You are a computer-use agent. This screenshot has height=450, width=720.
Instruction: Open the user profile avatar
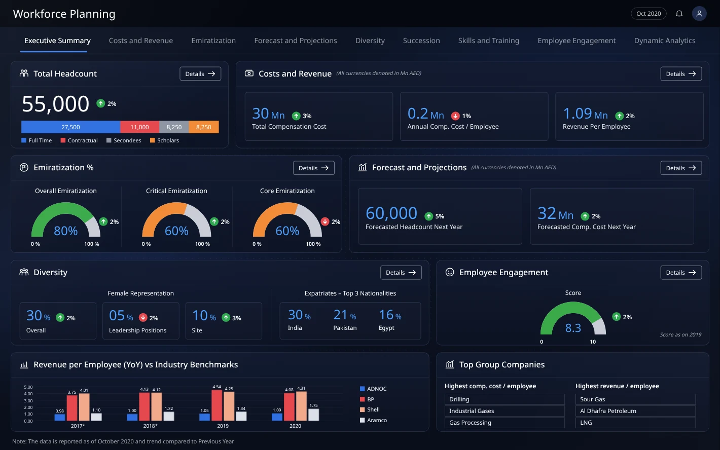699,14
